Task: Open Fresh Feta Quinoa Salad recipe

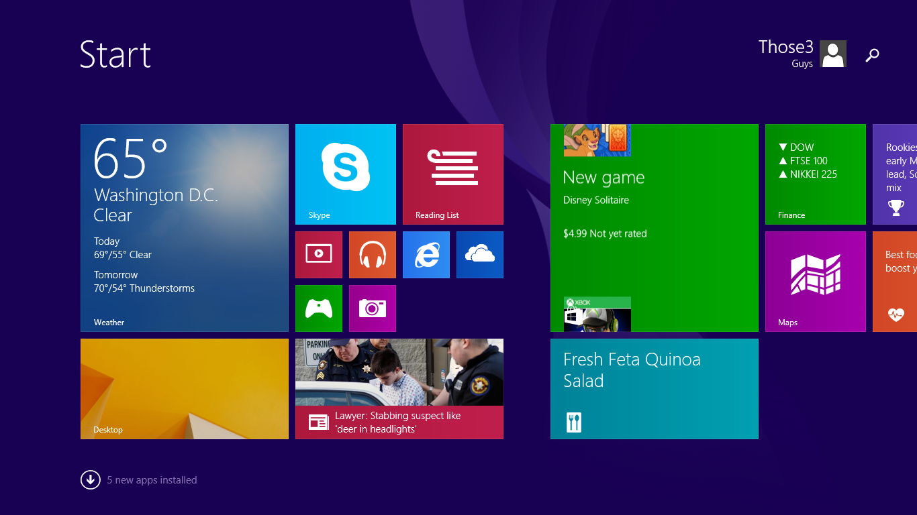Action: 654,388
